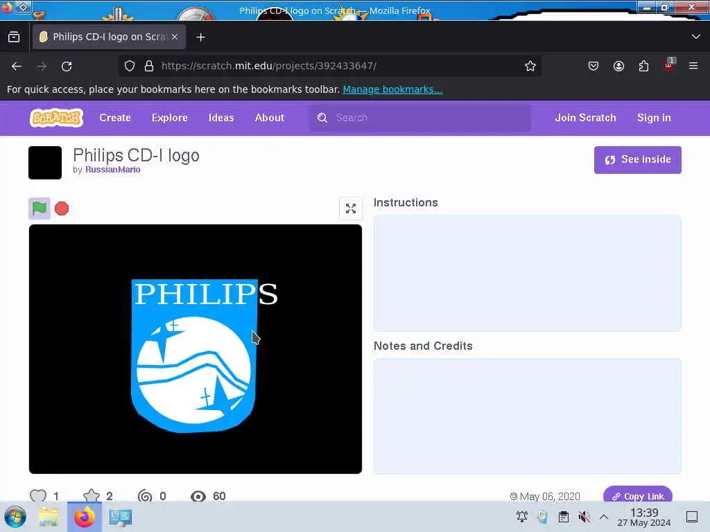Image resolution: width=710 pixels, height=532 pixels.
Task: Open the About menu item
Action: (x=270, y=118)
